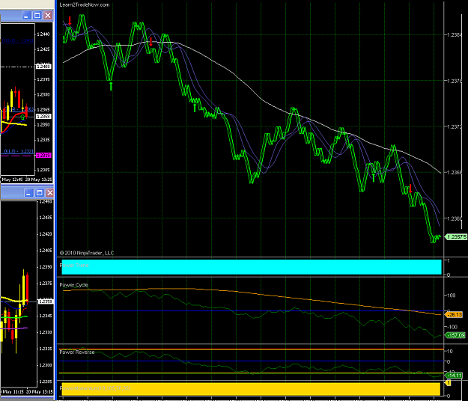Minimize the top-left candlestick chart window
468x401 pixels.
tap(26, 16)
